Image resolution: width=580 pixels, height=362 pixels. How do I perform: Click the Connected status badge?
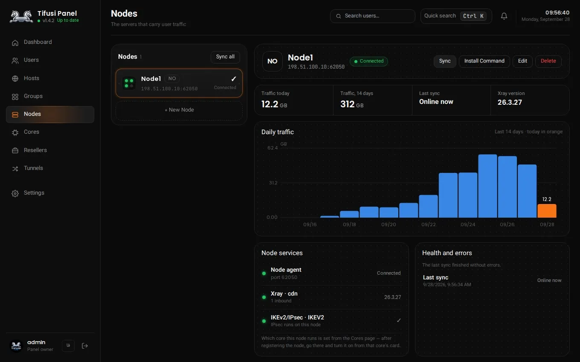click(x=369, y=61)
